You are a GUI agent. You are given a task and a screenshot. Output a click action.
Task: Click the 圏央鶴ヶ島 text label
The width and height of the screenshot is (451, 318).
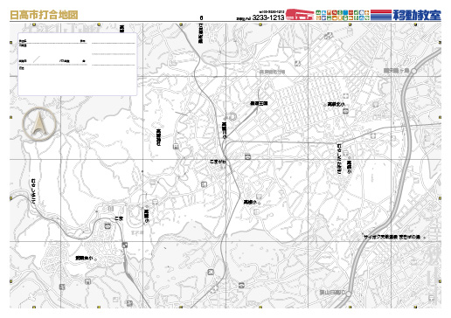(397, 71)
